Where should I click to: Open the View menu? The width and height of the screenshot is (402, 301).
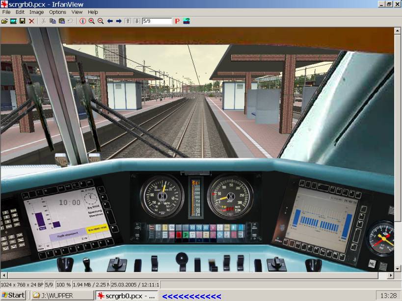tap(77, 12)
